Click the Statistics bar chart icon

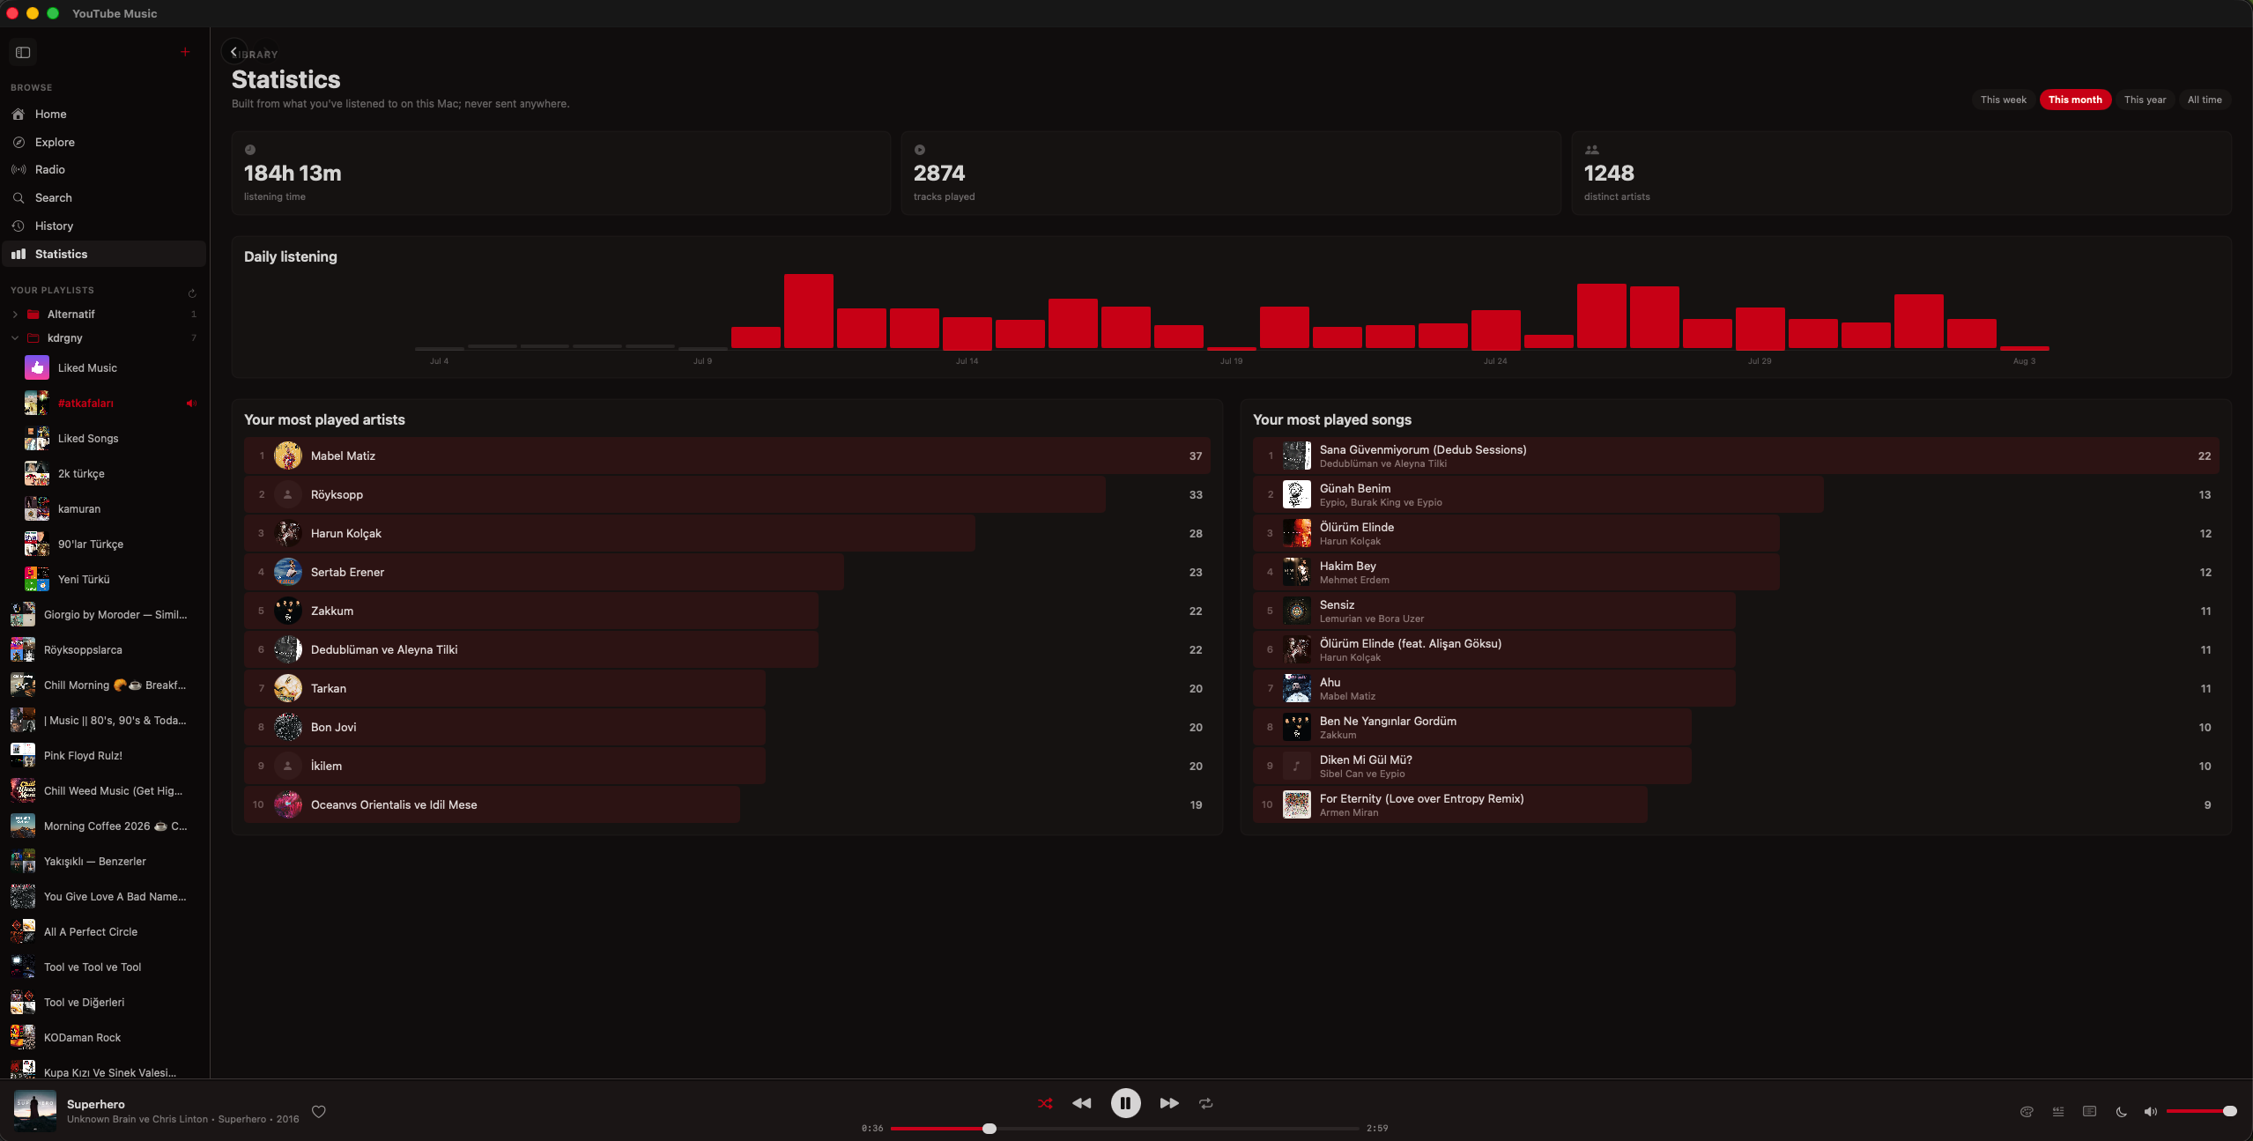[19, 254]
